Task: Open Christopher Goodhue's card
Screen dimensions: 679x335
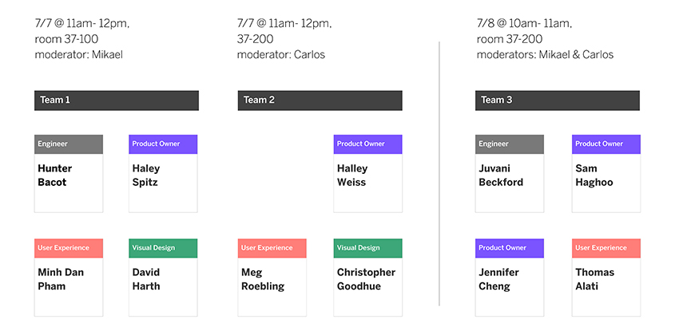Action: click(x=368, y=278)
